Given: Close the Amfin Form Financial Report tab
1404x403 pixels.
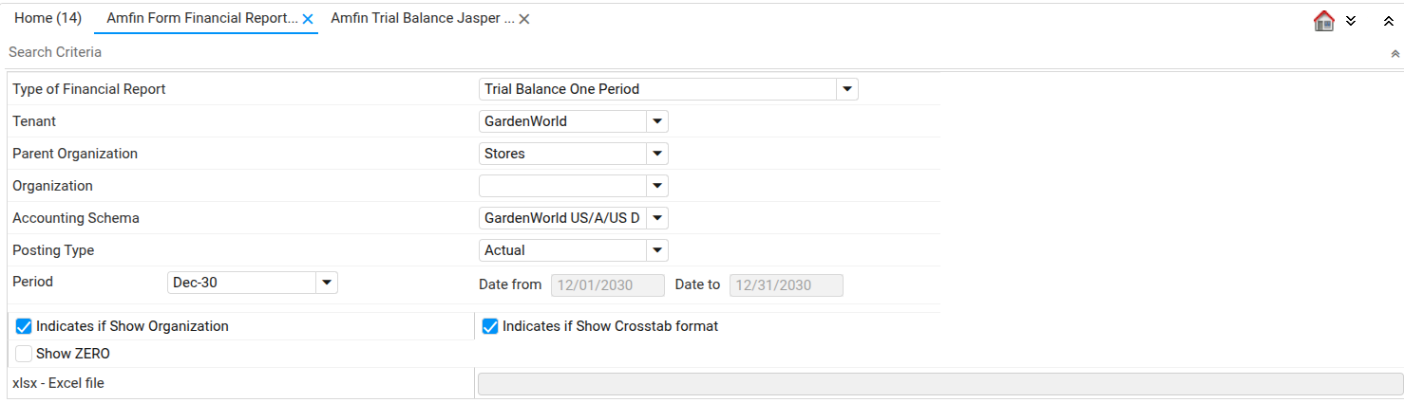Looking at the screenshot, I should 308,19.
